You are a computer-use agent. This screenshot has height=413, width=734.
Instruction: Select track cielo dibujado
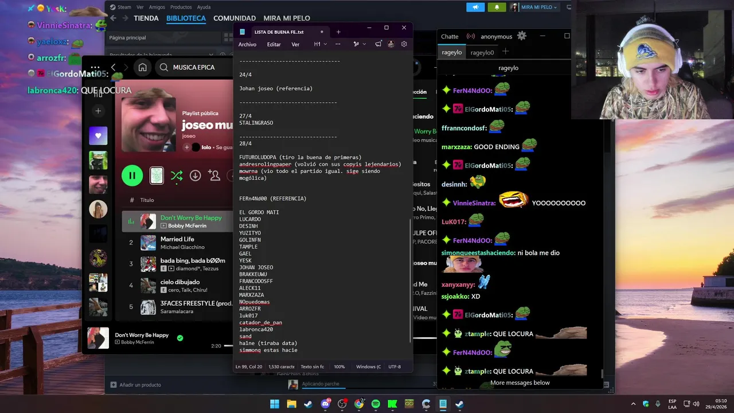[178, 286]
